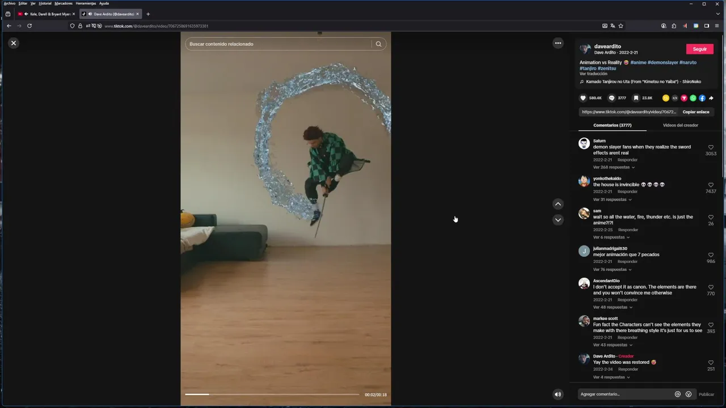This screenshot has height=408, width=726.
Task: Go to the previous video with up arrow
Action: pos(558,204)
